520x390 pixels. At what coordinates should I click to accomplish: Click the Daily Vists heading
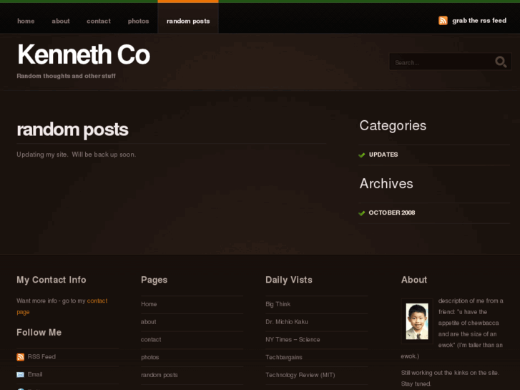pyautogui.click(x=289, y=280)
